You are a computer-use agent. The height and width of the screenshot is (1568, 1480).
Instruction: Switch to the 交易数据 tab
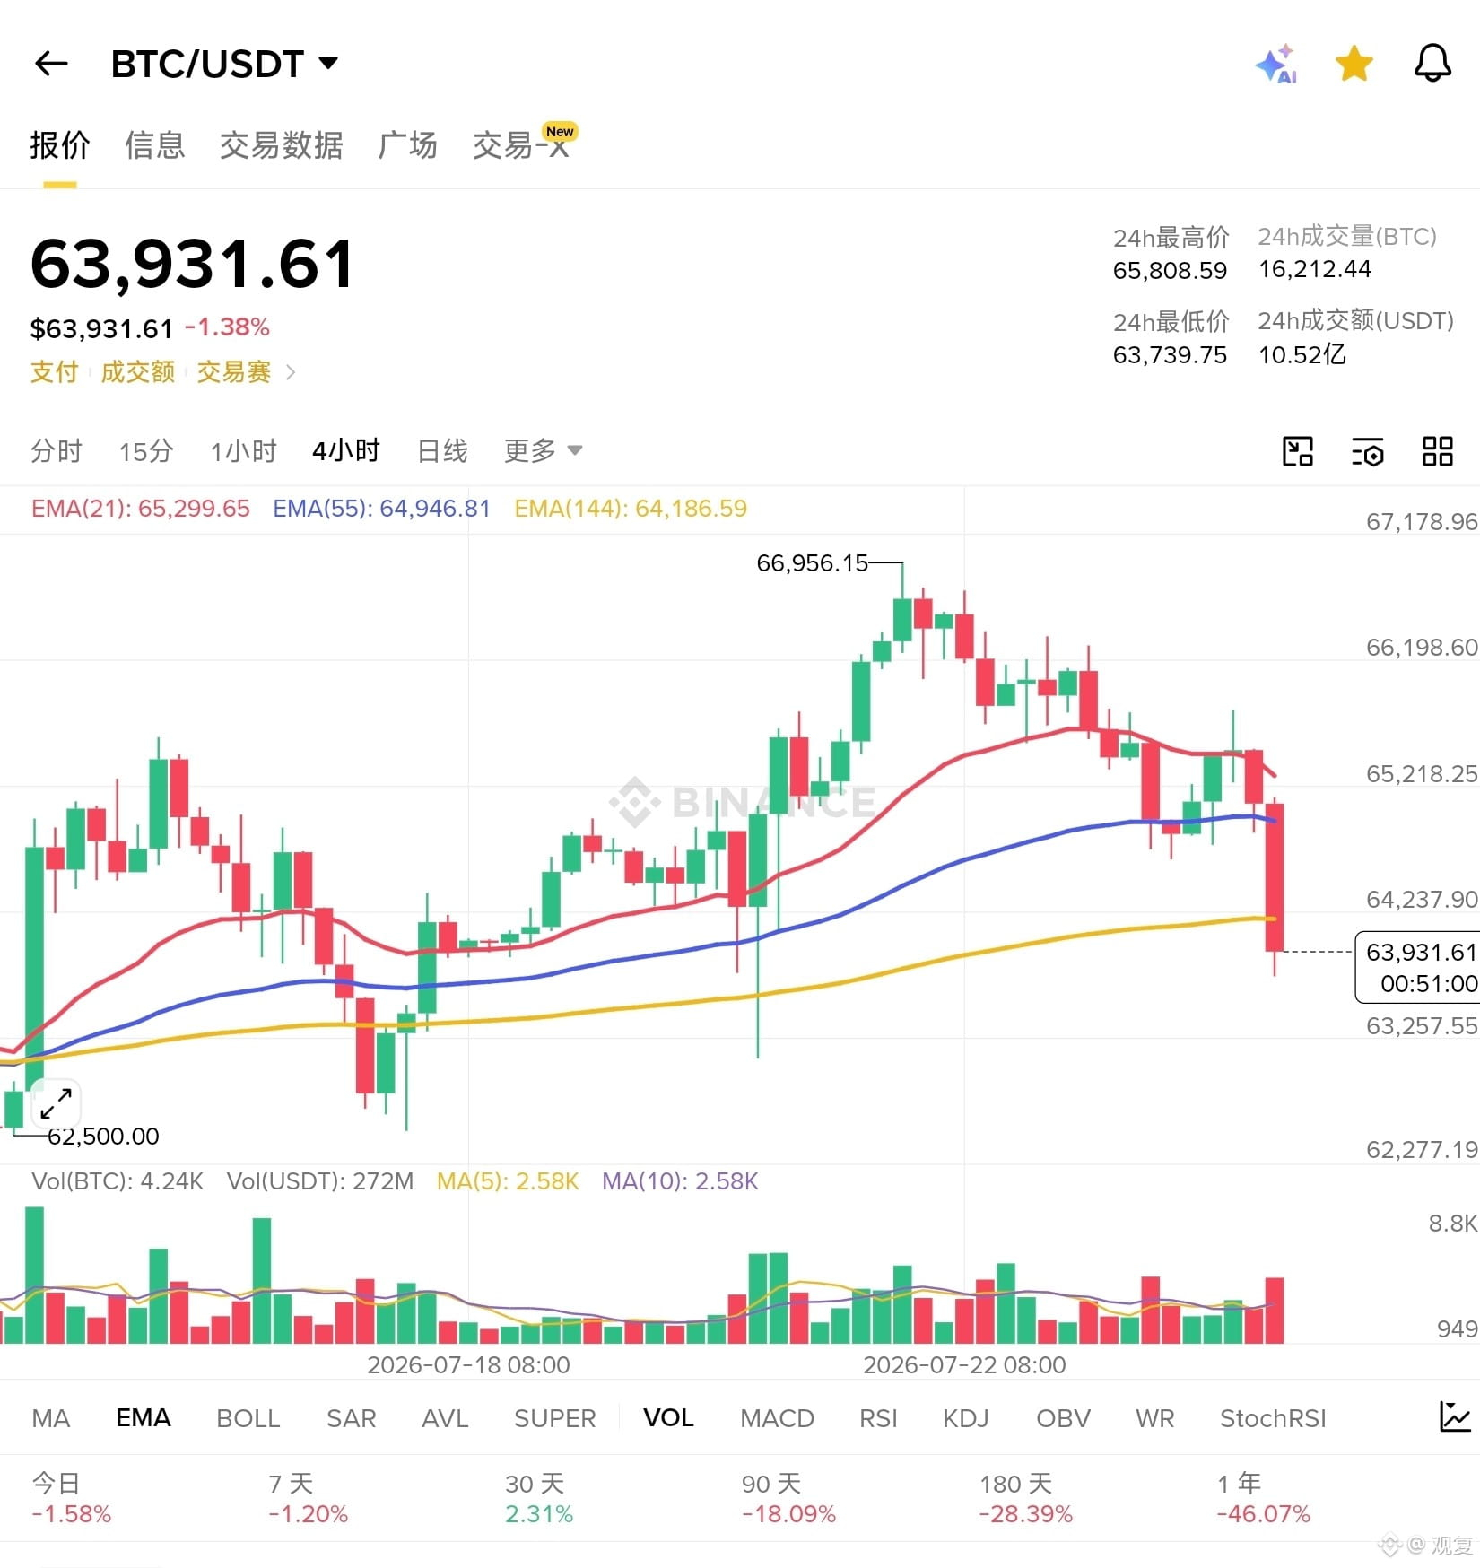pos(282,144)
